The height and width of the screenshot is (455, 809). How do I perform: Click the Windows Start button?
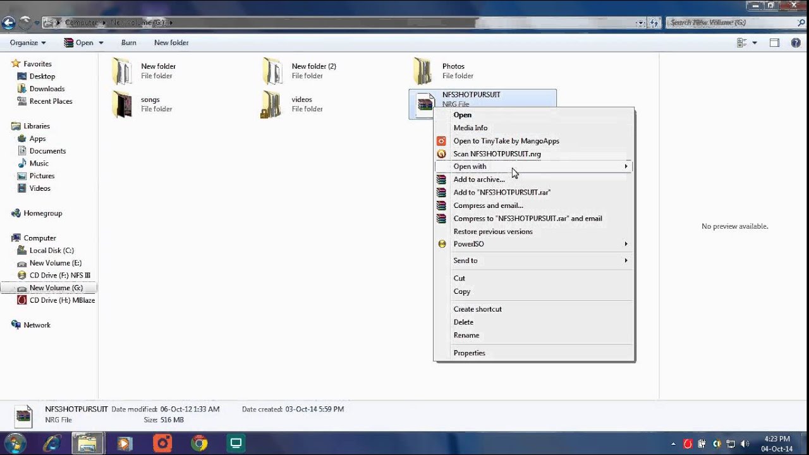click(x=14, y=443)
